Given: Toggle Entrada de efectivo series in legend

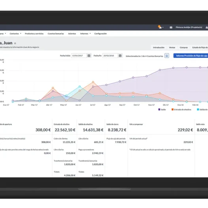Looking at the screenshot, I should (182, 110).
